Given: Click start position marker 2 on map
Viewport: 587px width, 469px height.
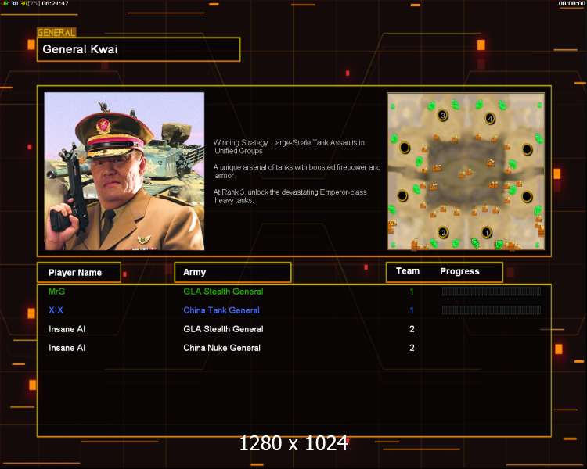Looking at the screenshot, I should coord(443,233).
